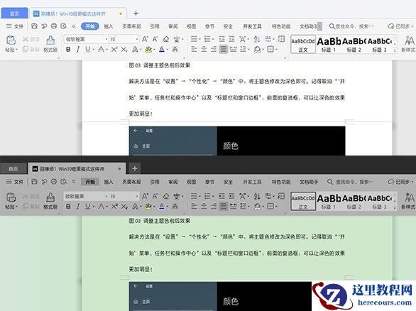This screenshot has height=311, width=416.
Task: Click Subscript in the light-theme top window
Action: point(124,50)
